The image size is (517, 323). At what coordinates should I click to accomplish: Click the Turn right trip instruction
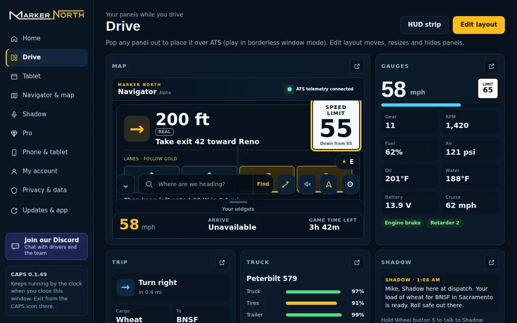coord(170,287)
